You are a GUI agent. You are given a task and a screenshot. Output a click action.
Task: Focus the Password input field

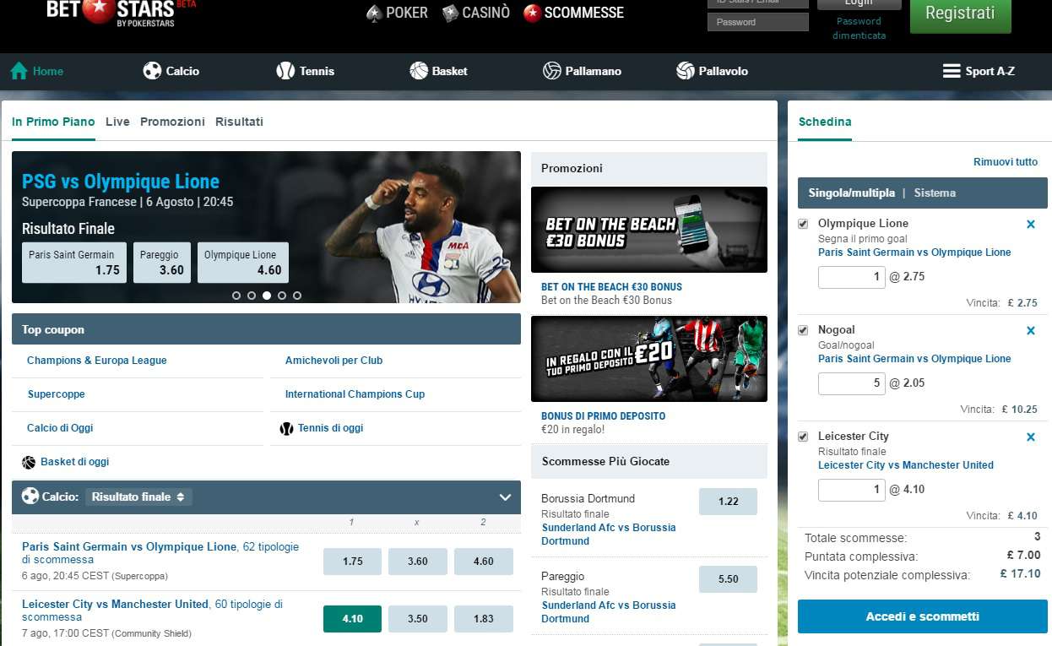pos(757,22)
